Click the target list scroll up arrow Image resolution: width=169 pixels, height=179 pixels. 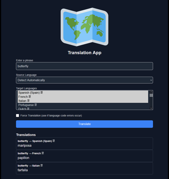pyautogui.click(x=151, y=92)
